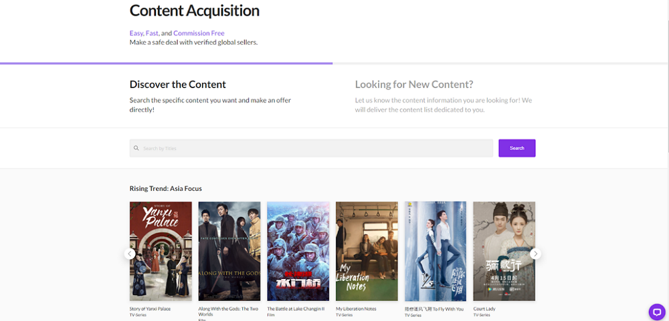Open To Fly With You poster
The height and width of the screenshot is (321, 669).
point(436,251)
